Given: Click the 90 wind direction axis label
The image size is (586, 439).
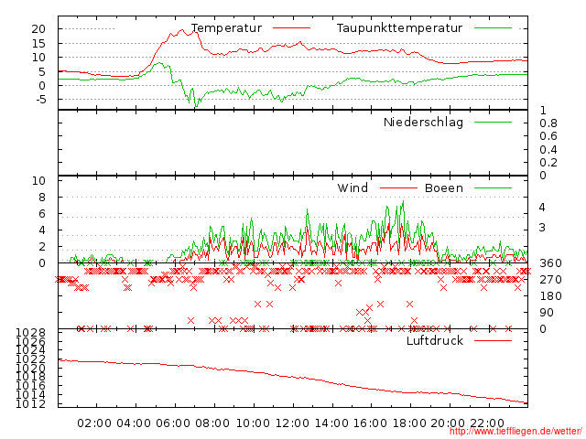Looking at the screenshot, I should point(547,313).
